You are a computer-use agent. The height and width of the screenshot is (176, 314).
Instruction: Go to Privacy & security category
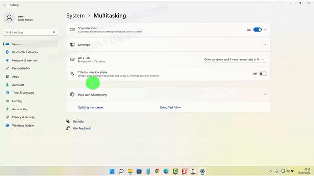tap(30, 117)
